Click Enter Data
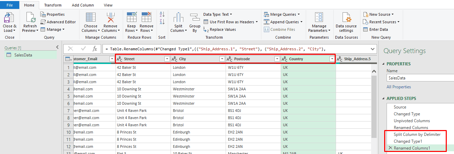 click(x=375, y=29)
